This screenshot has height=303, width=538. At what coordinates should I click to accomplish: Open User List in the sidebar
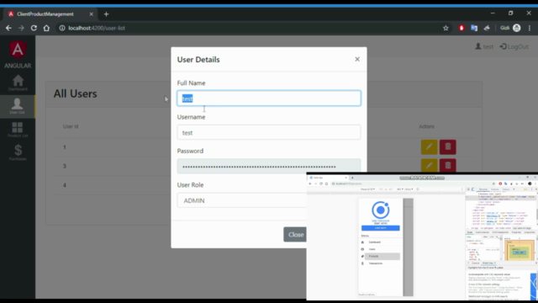[x=17, y=106]
